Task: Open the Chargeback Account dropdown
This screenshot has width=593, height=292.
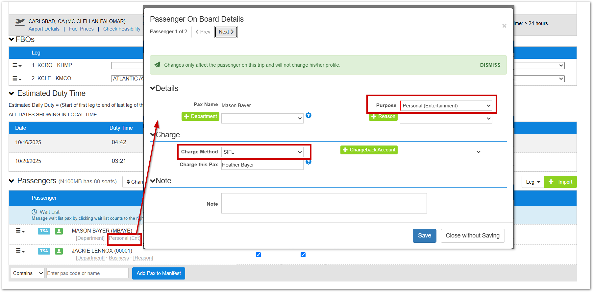Action: [441, 152]
